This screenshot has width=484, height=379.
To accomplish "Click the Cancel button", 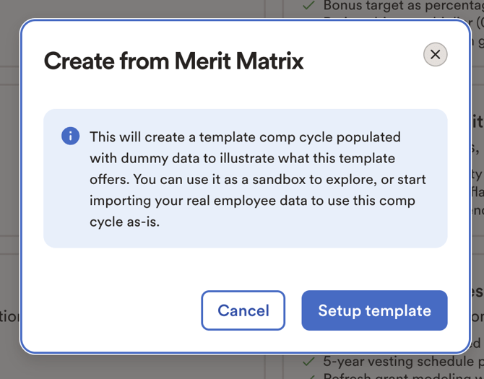I will click(243, 310).
